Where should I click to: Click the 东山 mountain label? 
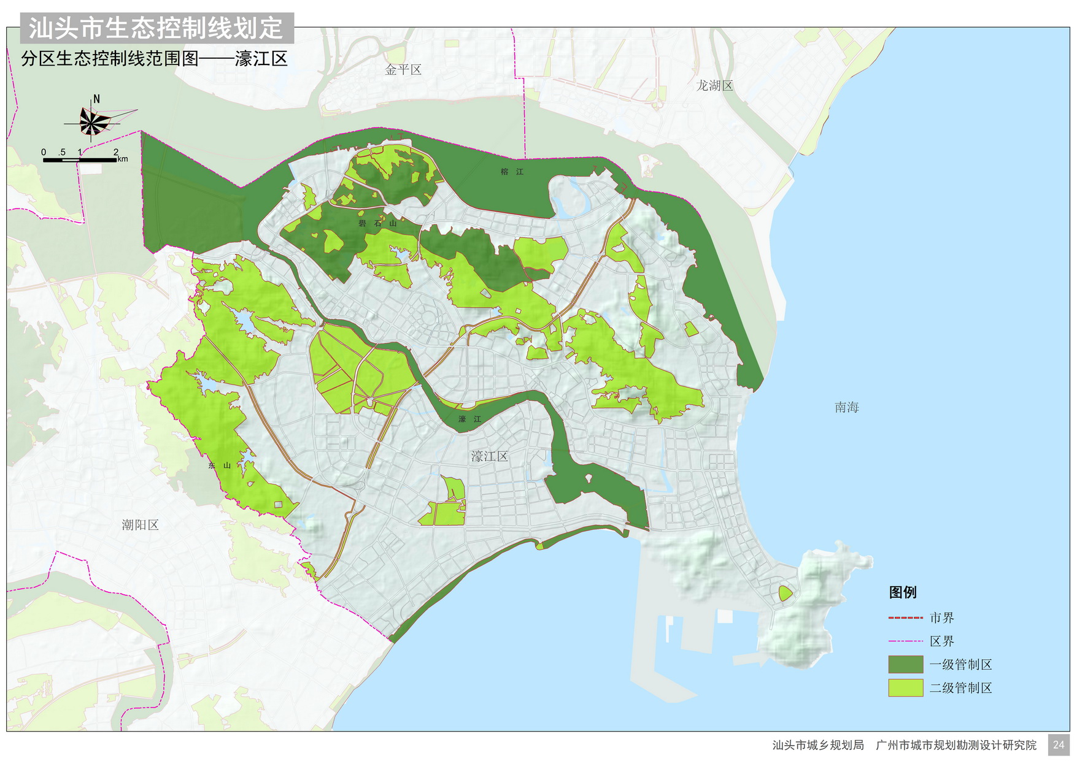(x=219, y=465)
